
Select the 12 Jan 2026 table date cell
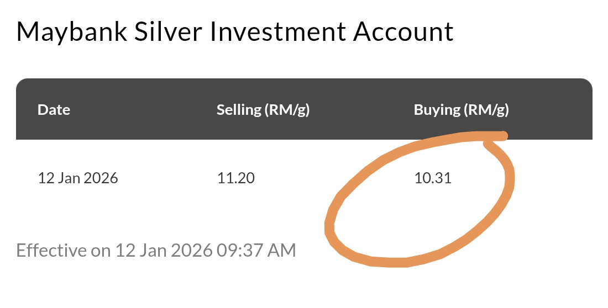tap(77, 178)
